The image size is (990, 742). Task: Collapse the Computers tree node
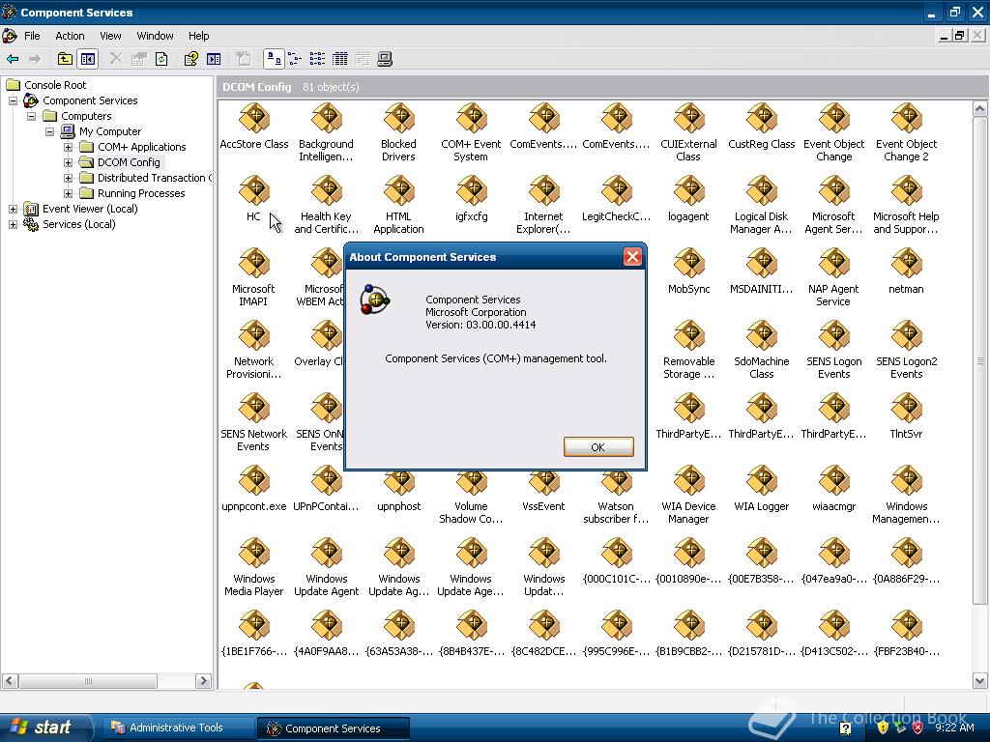point(32,116)
